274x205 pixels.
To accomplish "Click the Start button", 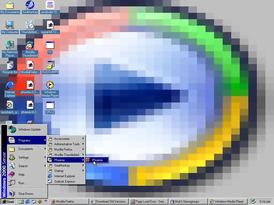I will point(8,202).
